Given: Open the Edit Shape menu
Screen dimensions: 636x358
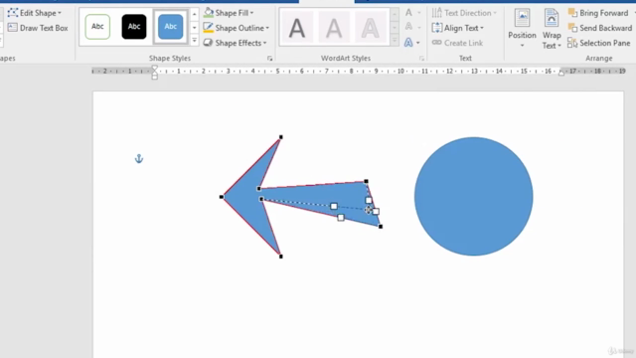Looking at the screenshot, I should pos(35,13).
